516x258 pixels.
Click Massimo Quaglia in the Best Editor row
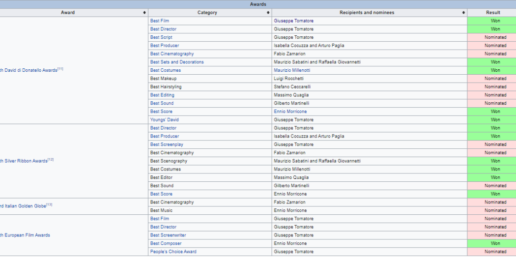point(291,177)
